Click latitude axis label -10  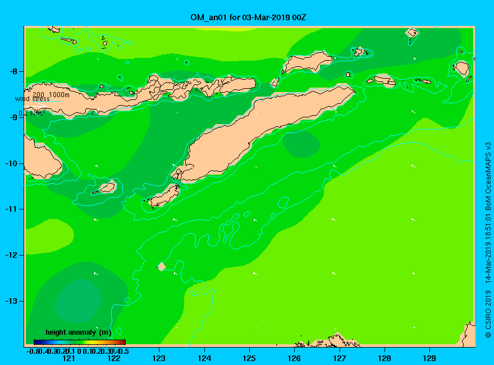11,163
